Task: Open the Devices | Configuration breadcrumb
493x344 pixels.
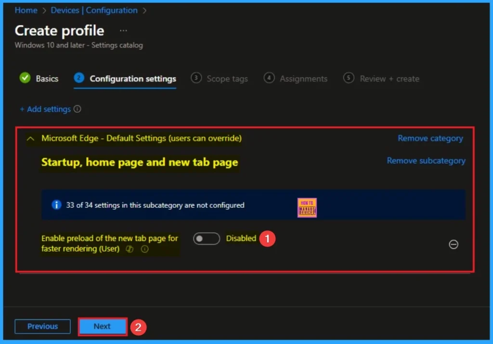Action: click(94, 11)
